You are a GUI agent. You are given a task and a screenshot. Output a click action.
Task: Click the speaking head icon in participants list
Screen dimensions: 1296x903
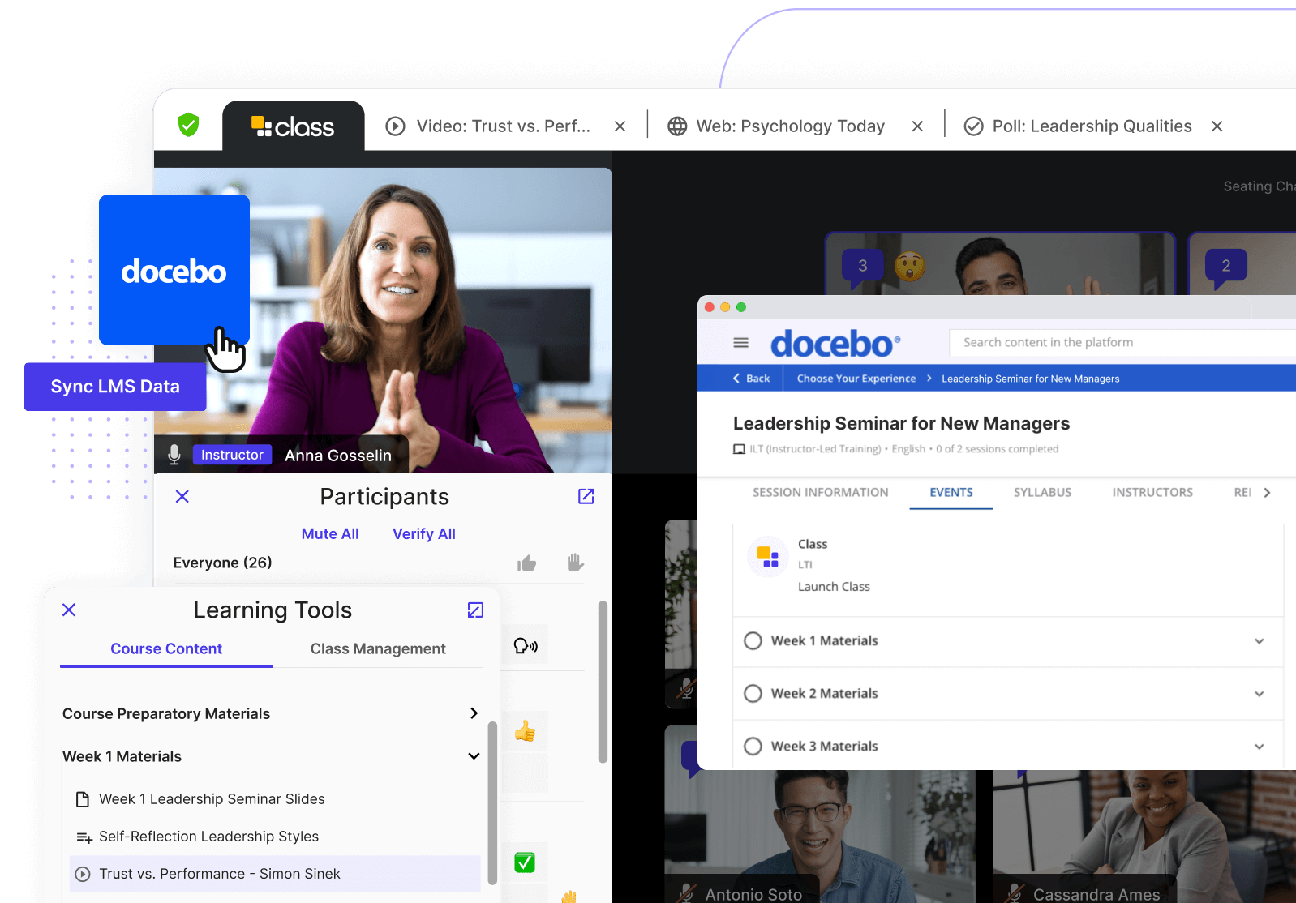[526, 646]
